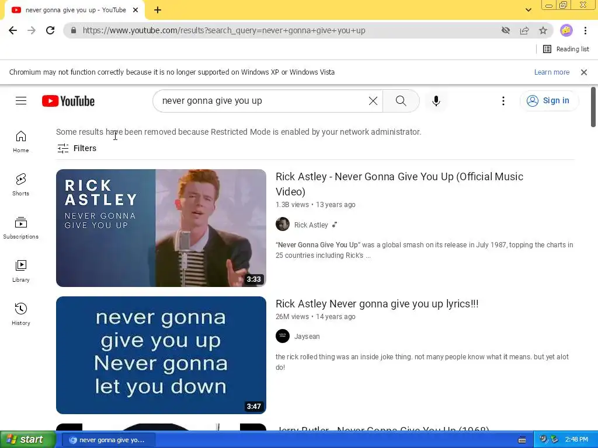Screen dimensions: 598x448
Task: Bookmark this page with the star icon
Action: tap(543, 30)
